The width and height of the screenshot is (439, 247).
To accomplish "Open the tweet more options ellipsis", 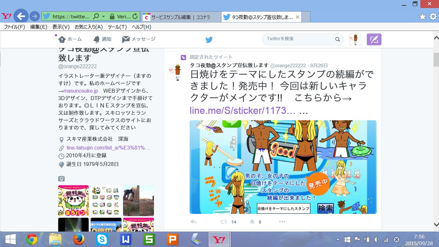I will [282, 222].
